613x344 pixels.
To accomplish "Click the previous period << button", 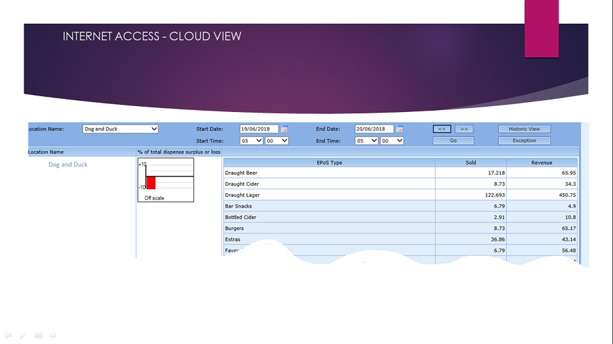I will tap(442, 129).
